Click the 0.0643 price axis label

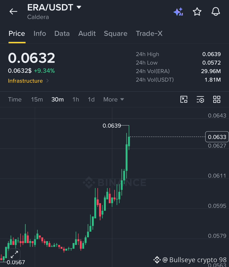[217, 116]
